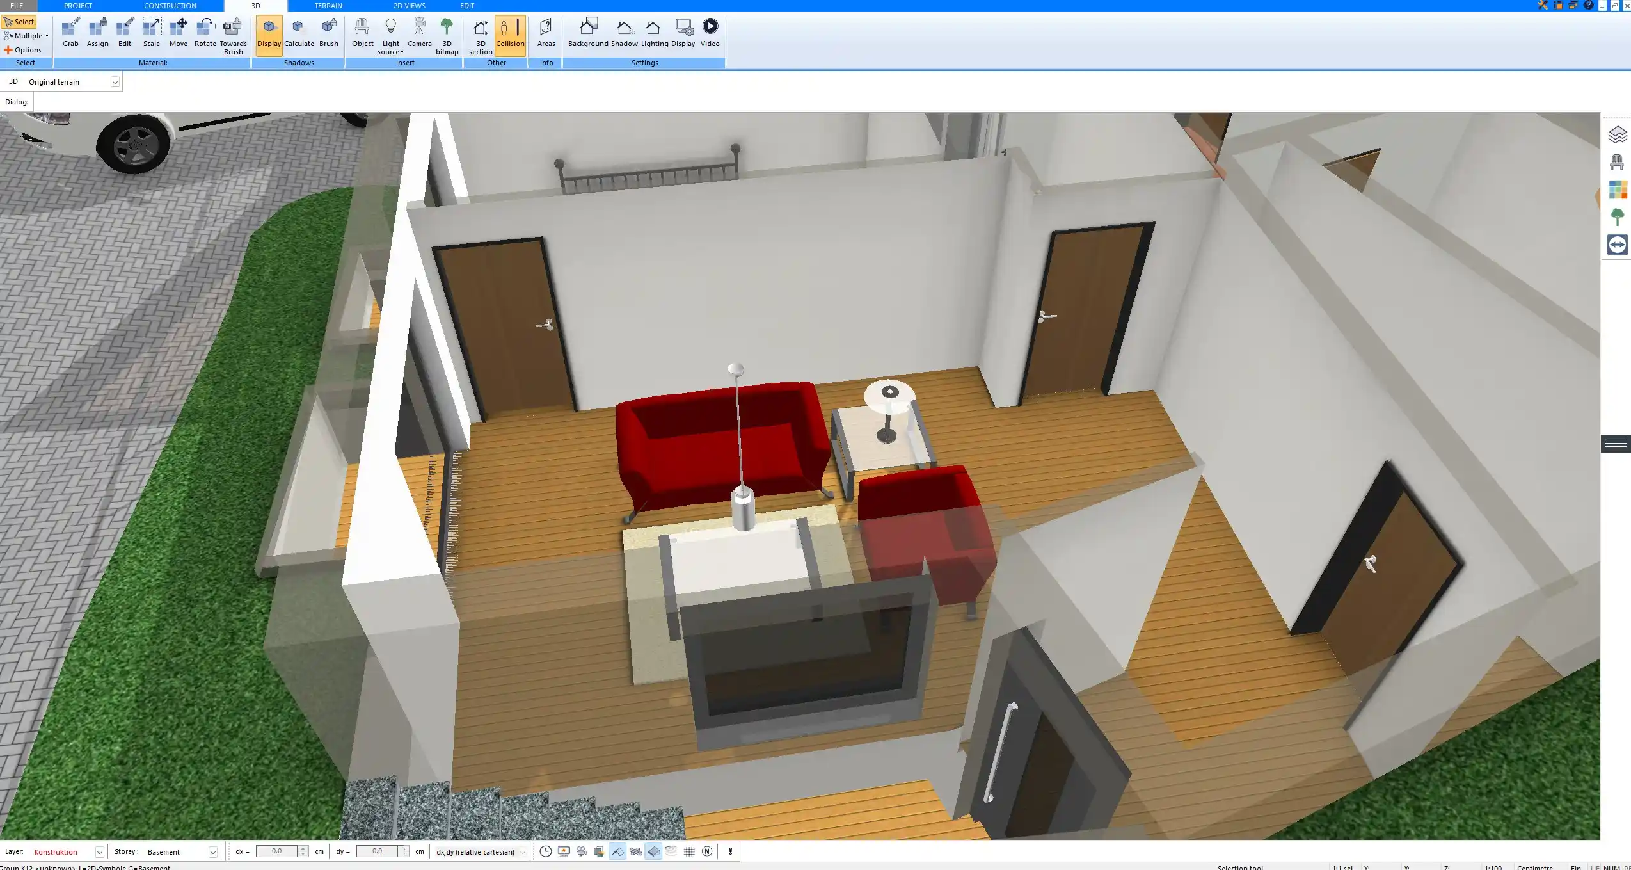Open the Areas info tool

pyautogui.click(x=545, y=32)
